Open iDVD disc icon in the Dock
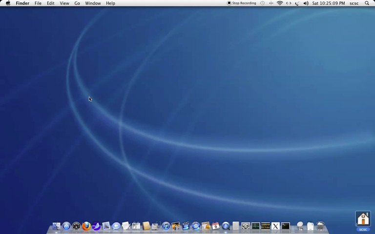375x234 pixels. 196,226
